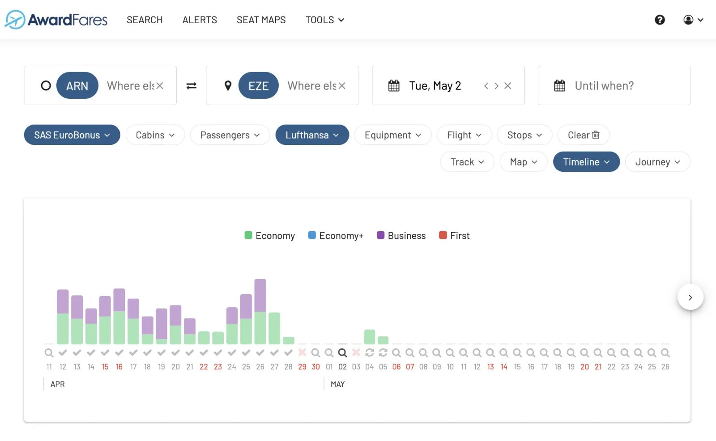Viewport: 716px width, 441px height.
Task: Click the search icon above May 14
Action: pos(504,352)
